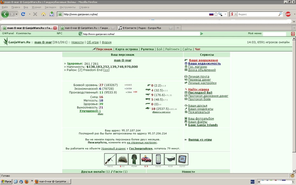Viewport: 296px width, 185px height.
Task: Open the back/forward history dropdown arrow
Action: pyautogui.click(x=17, y=14)
